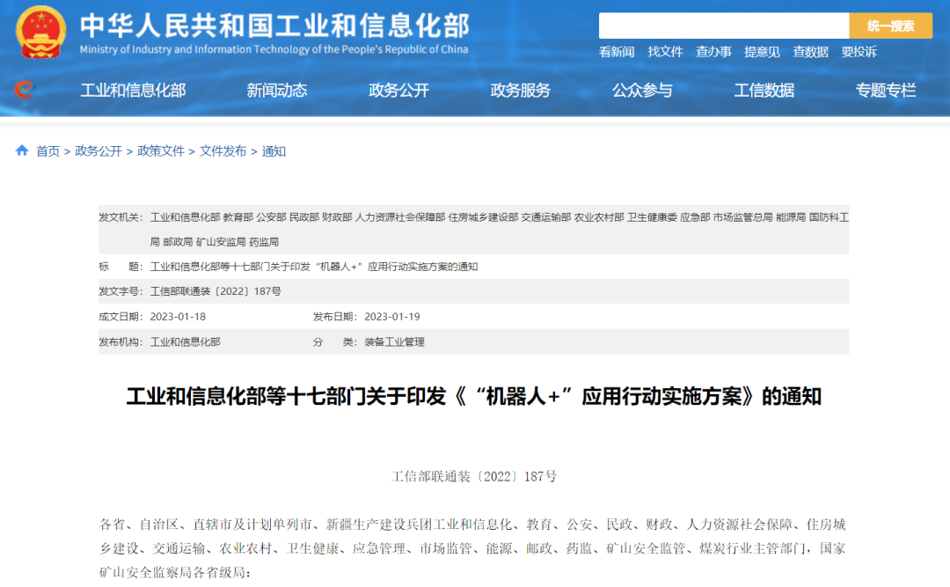The width and height of the screenshot is (950, 587).
Task: Open the 要投诉 quick link
Action: click(859, 52)
